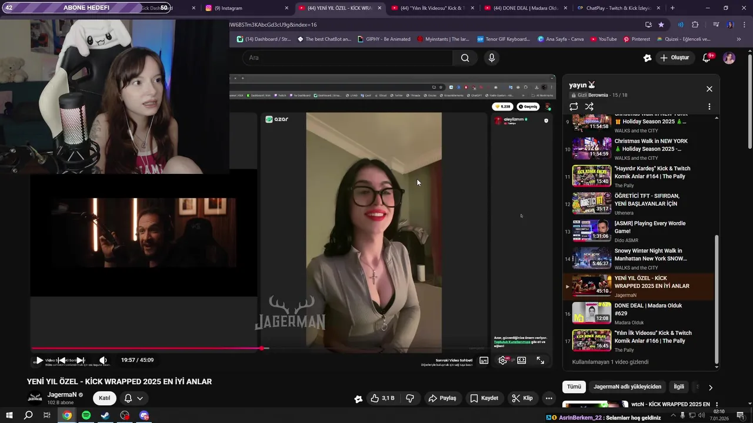Open YouTube account avatar menu

coord(729,58)
